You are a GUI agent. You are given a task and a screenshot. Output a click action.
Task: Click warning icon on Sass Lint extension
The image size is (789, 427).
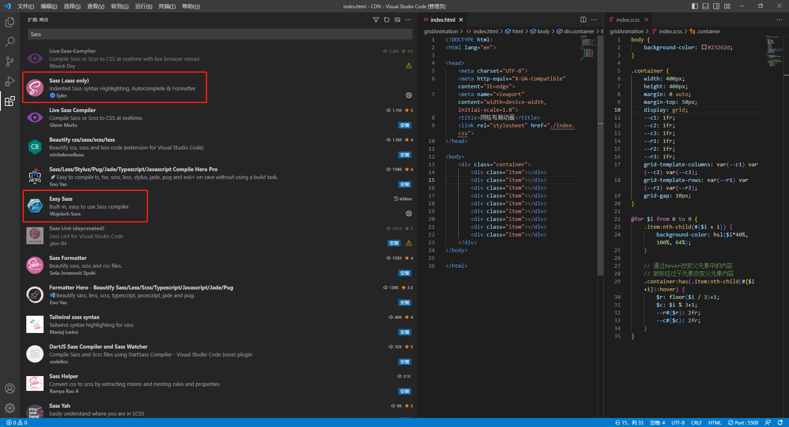[x=409, y=243]
